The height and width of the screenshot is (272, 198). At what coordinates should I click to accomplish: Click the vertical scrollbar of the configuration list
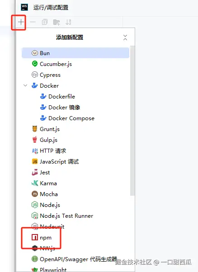(132, 121)
